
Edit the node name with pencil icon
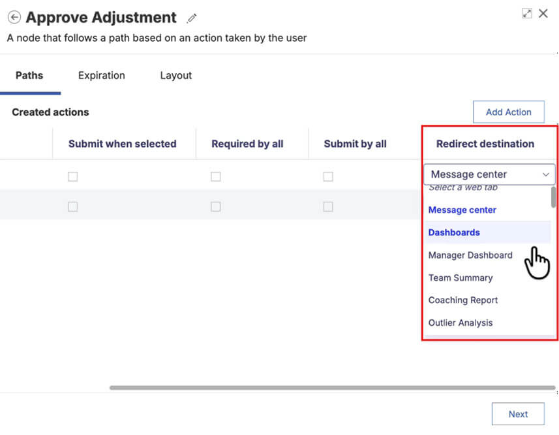click(x=192, y=18)
